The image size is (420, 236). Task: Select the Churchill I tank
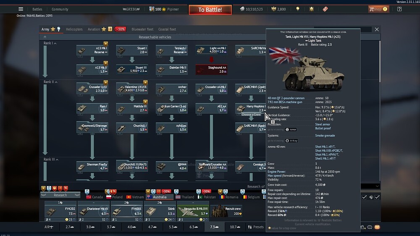click(132, 128)
